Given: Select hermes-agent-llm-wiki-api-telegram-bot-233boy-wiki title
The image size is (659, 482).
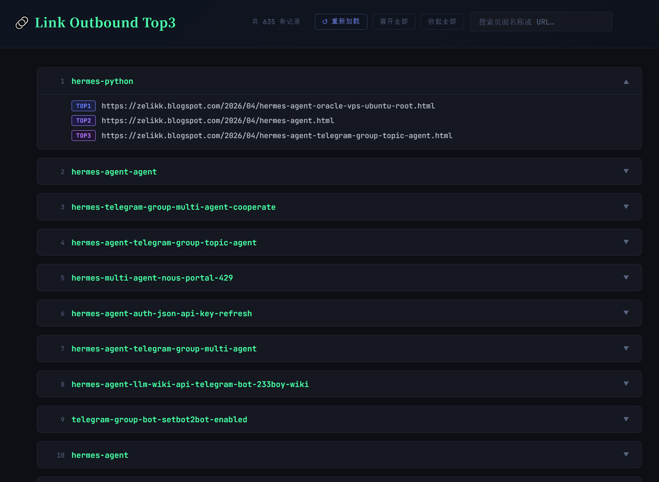Looking at the screenshot, I should [x=190, y=384].
